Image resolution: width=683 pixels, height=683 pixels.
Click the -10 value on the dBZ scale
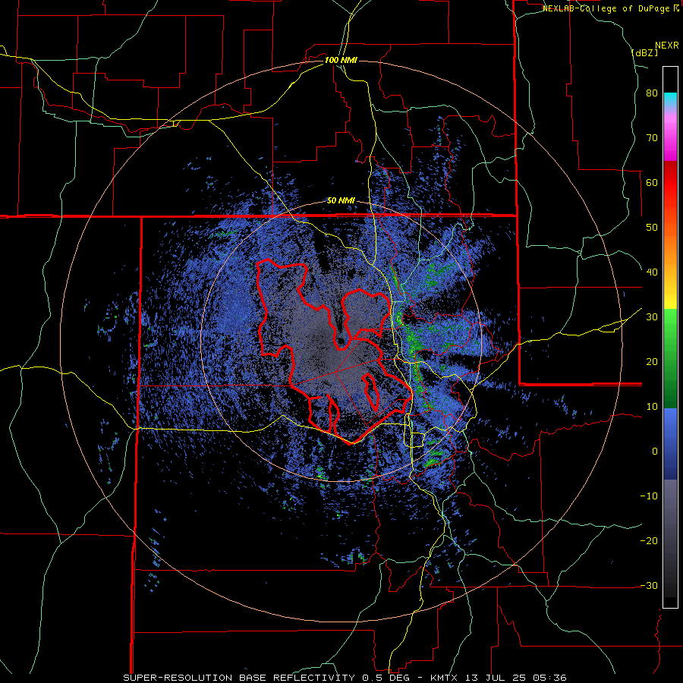coord(649,496)
